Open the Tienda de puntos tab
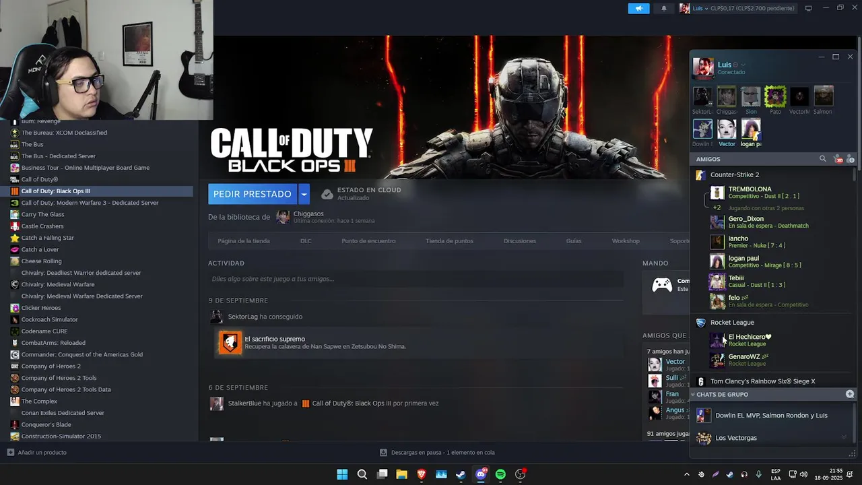The height and width of the screenshot is (485, 862). 449,240
